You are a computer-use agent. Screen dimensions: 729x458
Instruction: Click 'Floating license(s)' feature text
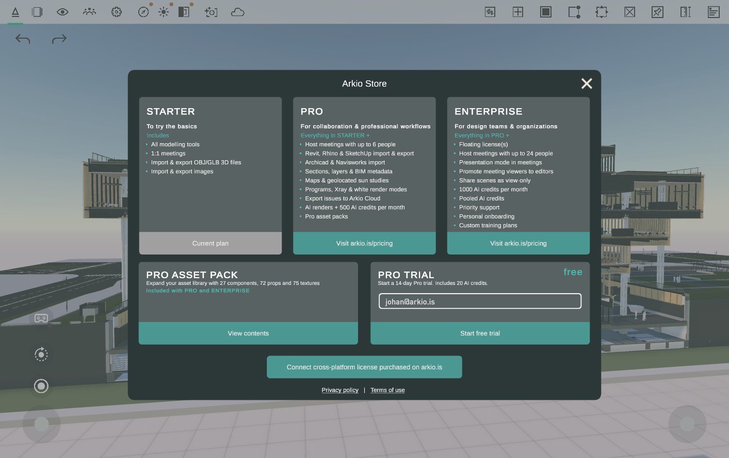483,144
